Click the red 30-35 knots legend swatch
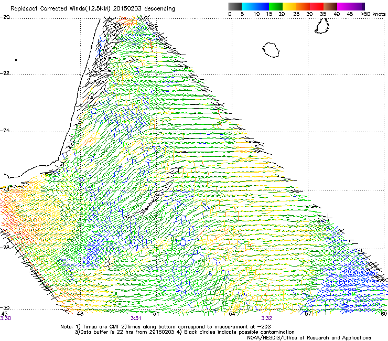This screenshot has height=341, width=388. click(x=317, y=6)
